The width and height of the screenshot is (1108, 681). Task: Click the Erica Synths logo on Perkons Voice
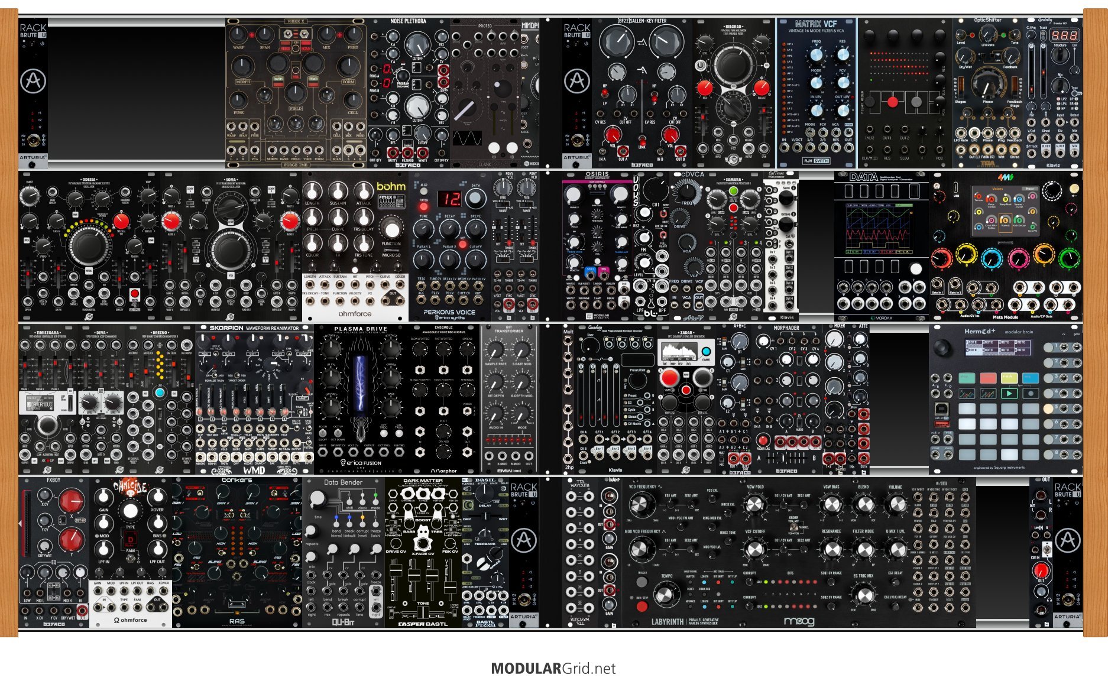(x=449, y=318)
